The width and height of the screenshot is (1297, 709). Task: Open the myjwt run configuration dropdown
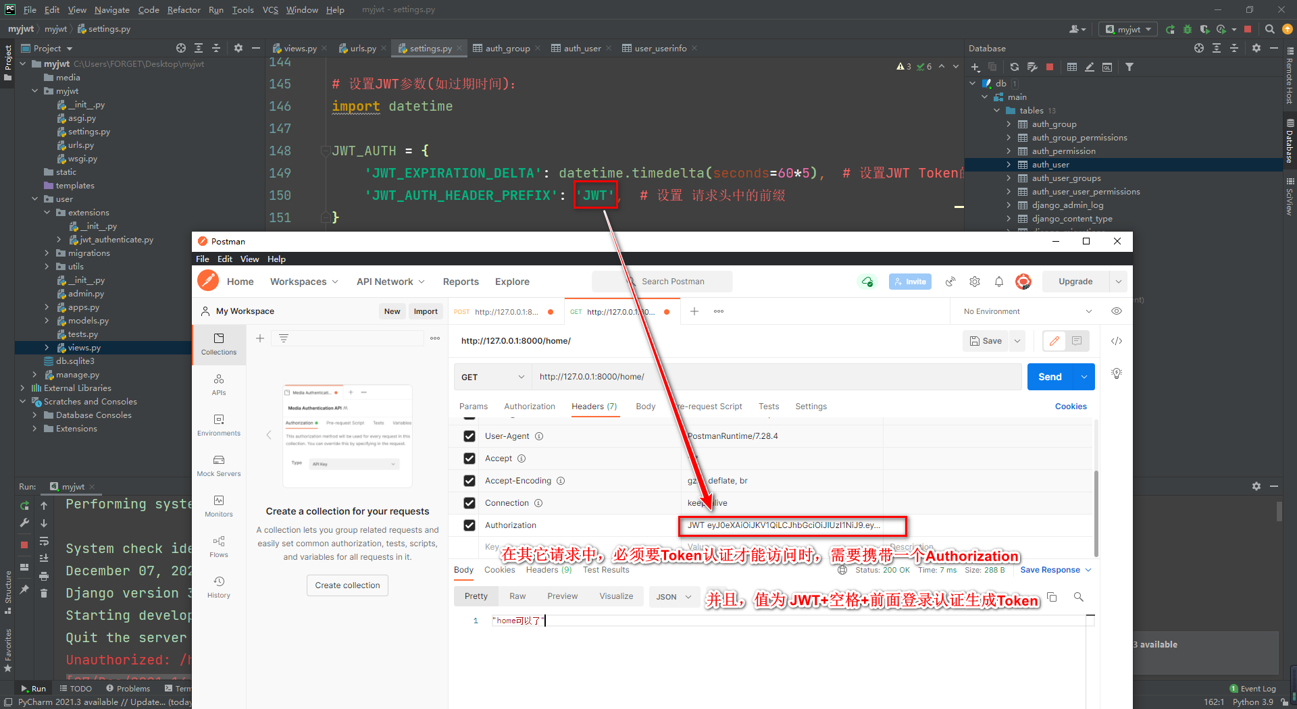[1127, 29]
